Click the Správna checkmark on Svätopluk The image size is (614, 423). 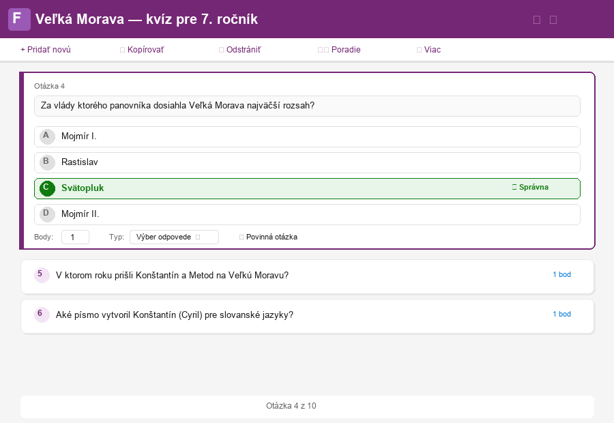pyautogui.click(x=514, y=187)
